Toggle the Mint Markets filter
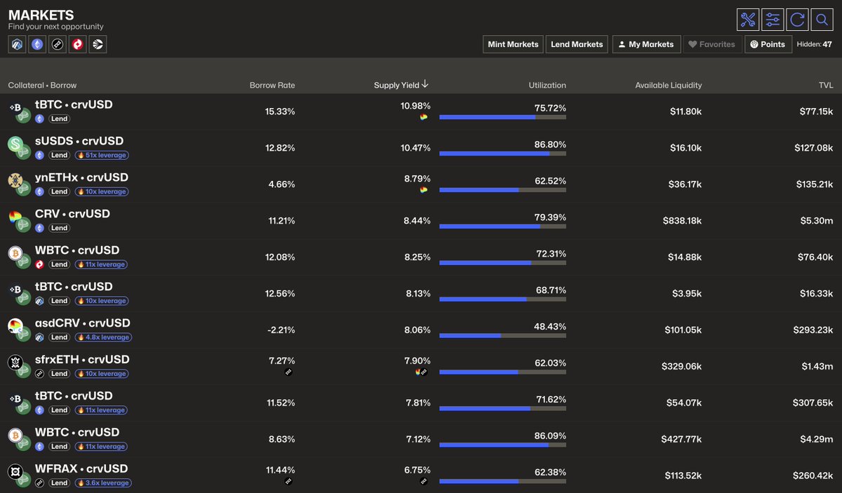 pyautogui.click(x=513, y=44)
